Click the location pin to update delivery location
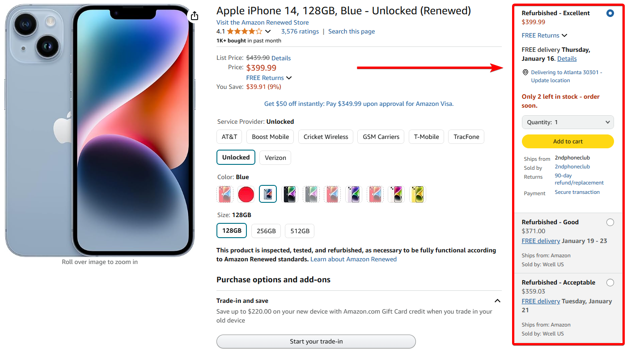The width and height of the screenshot is (627, 352). [525, 72]
